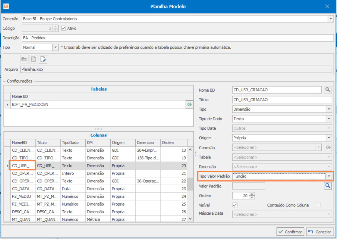The width and height of the screenshot is (337, 239).
Task: Click the BI logo in title bar
Action: [x=6, y=6]
